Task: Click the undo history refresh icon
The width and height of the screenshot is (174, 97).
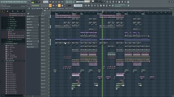Action: 107,2
